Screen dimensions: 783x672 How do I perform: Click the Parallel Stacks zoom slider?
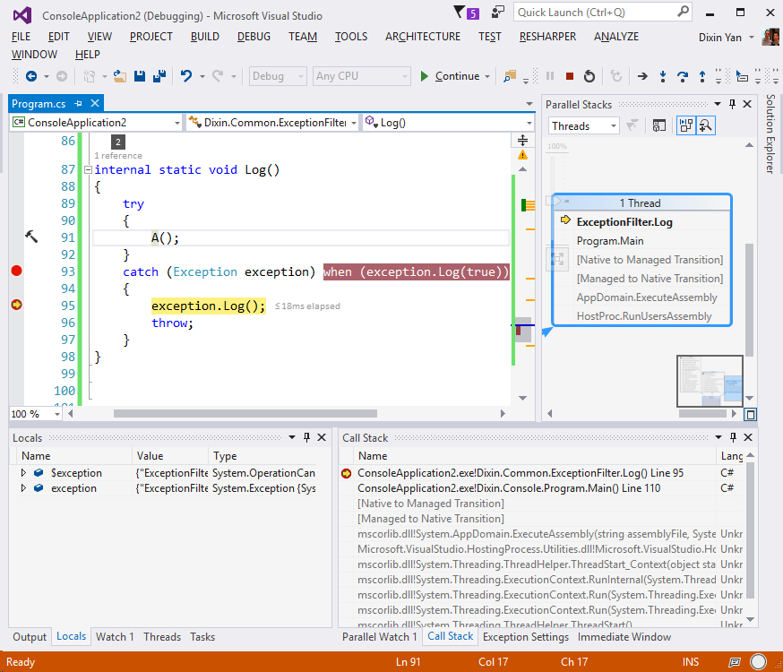pyautogui.click(x=552, y=200)
